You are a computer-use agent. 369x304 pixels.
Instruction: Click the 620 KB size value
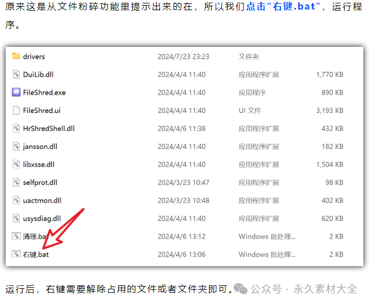pyautogui.click(x=332, y=219)
